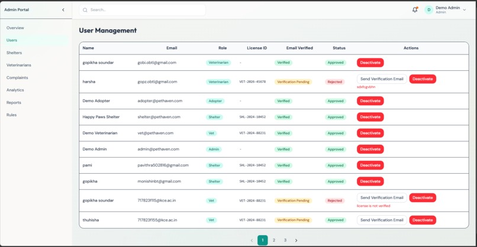The image size is (477, 247).
Task: Open Overview in the sidebar
Action: (15, 28)
